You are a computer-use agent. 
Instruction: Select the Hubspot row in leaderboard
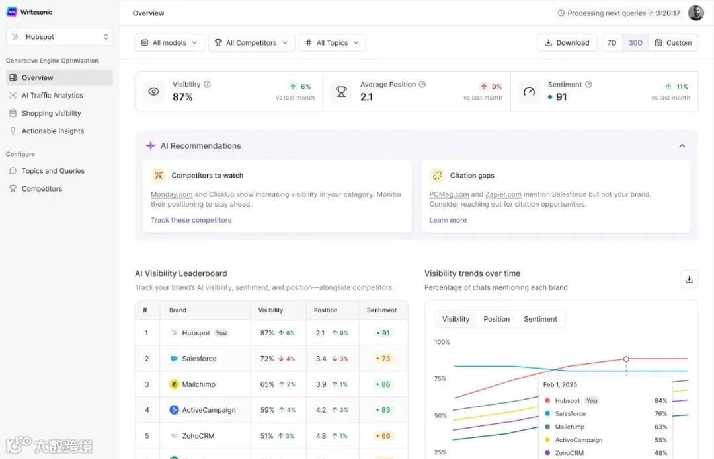(x=272, y=333)
